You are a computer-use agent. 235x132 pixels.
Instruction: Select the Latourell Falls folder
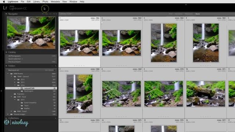point(31,88)
